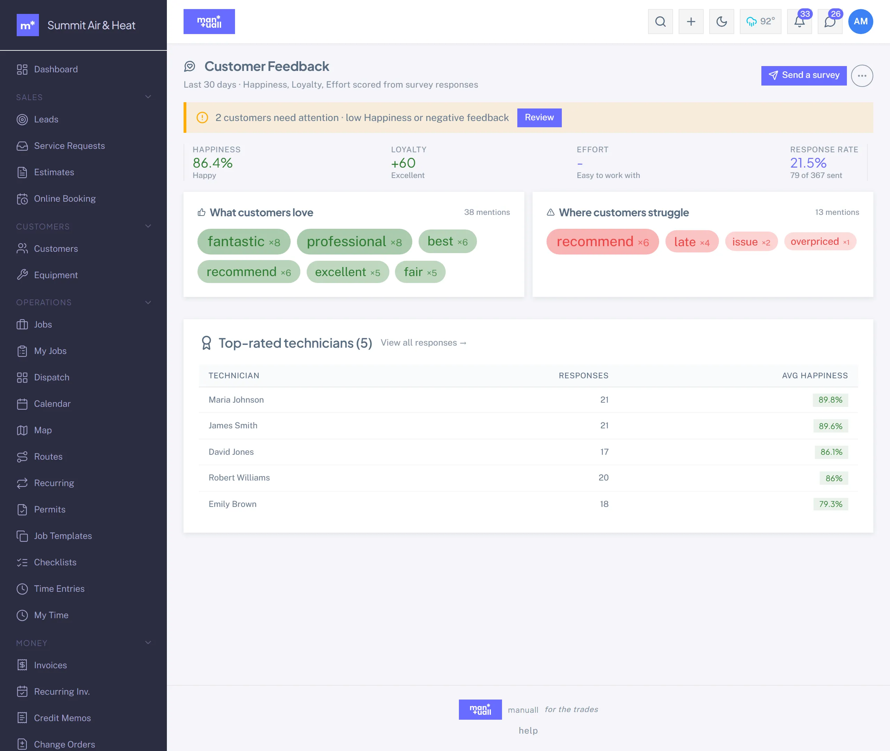Select the 'excellent ×5' tag
Screen dimensions: 890x751
point(348,272)
